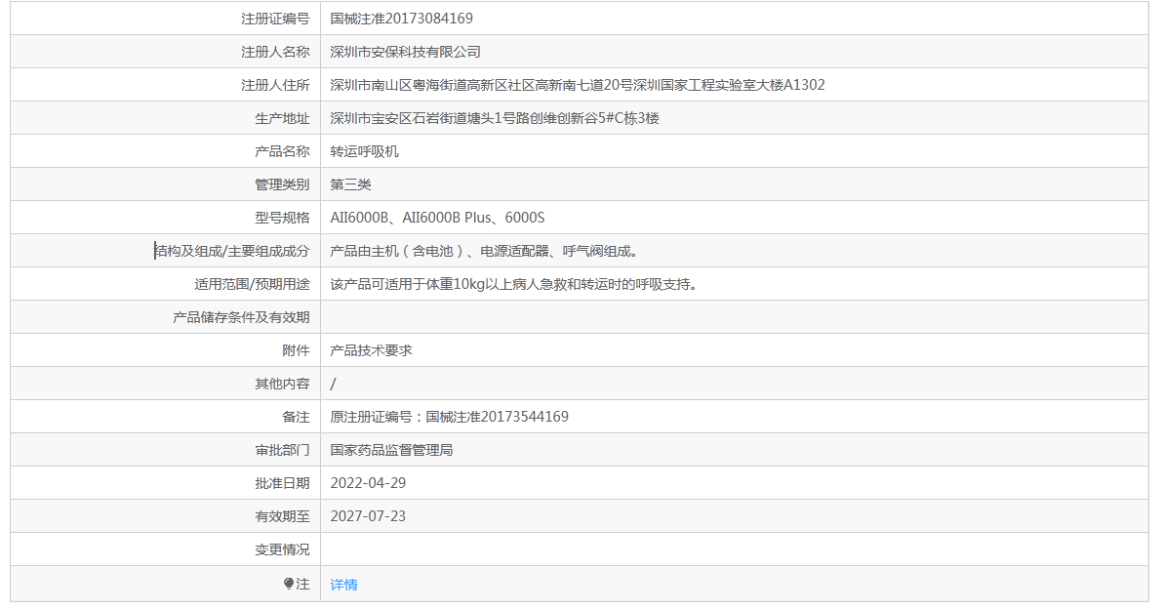Select slash value in 其他内容 row
The width and height of the screenshot is (1163, 610).
click(333, 384)
